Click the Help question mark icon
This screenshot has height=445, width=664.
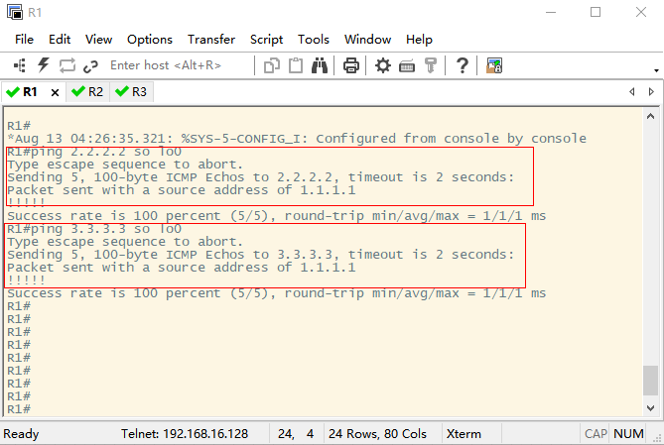(463, 65)
